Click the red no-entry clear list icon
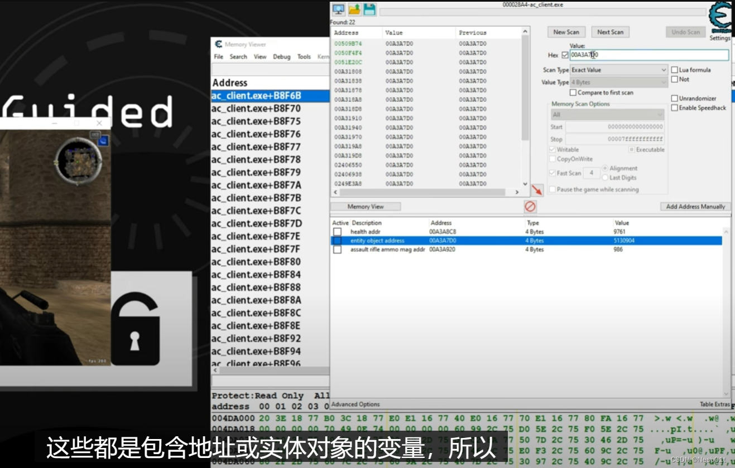735x468 pixels. tap(530, 207)
